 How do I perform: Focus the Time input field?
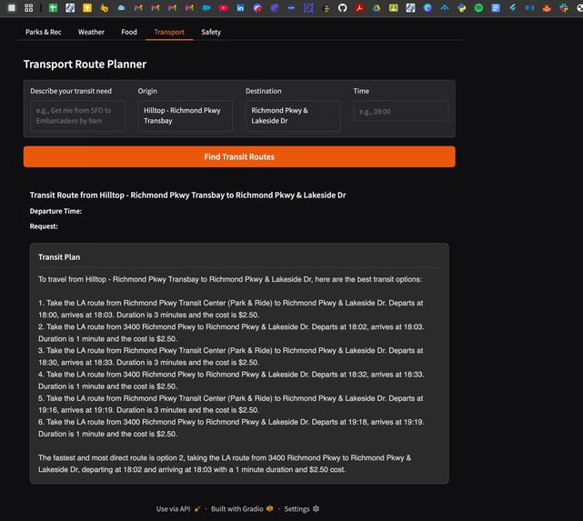point(400,111)
